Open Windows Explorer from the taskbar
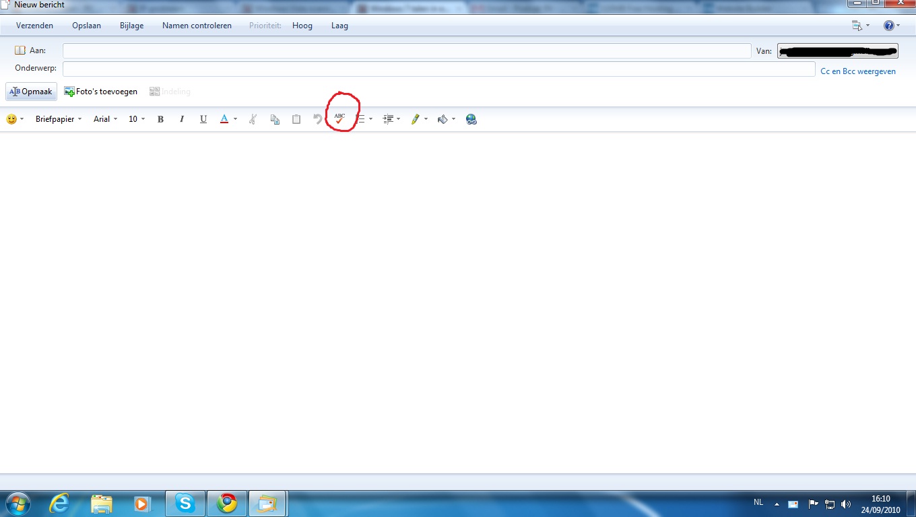Image resolution: width=916 pixels, height=517 pixels. point(101,504)
